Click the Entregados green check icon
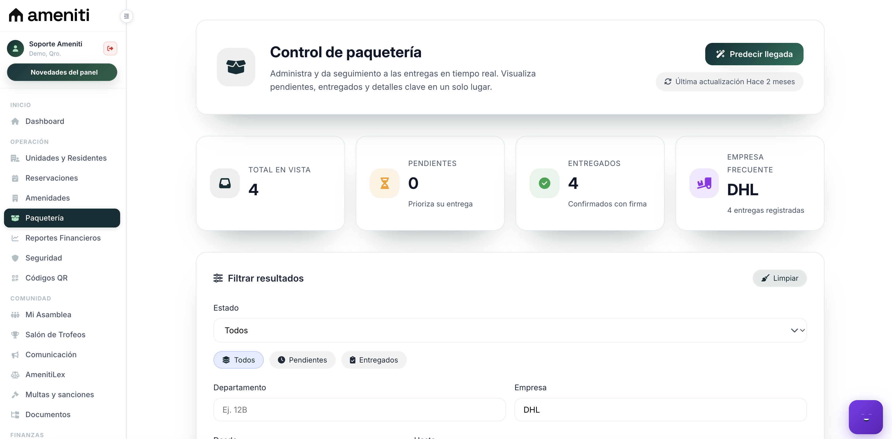The image size is (892, 439). tap(544, 183)
